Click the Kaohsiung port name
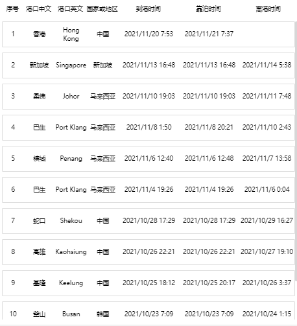This screenshot has width=297, height=326. [x=71, y=251]
